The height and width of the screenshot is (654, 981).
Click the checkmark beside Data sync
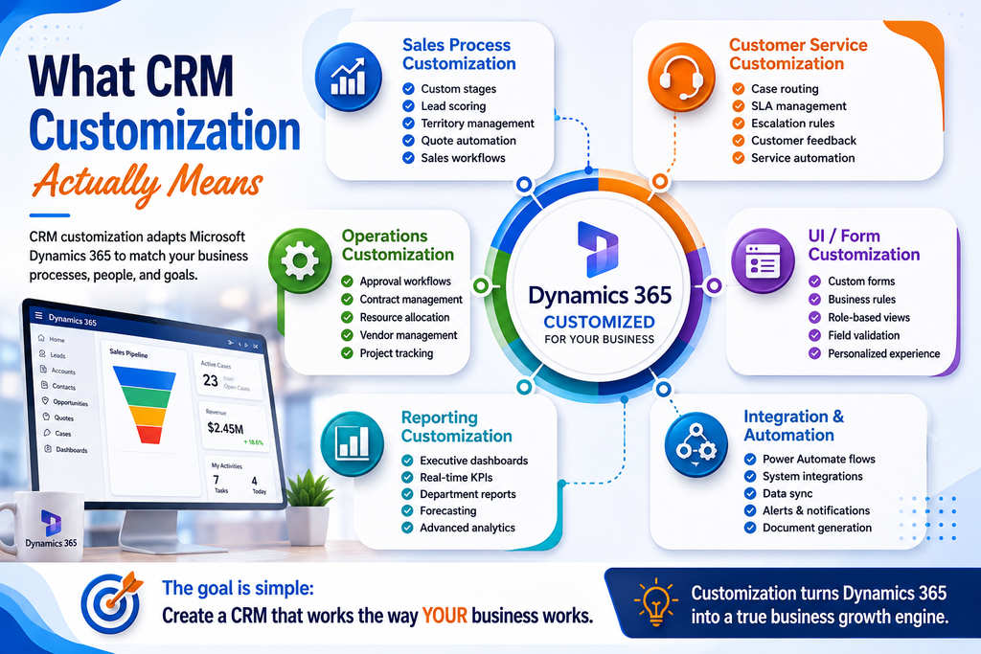click(750, 493)
